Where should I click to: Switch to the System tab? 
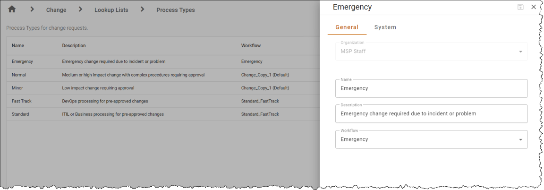[385, 27]
